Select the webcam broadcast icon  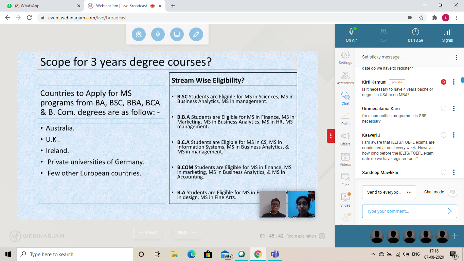(139, 34)
